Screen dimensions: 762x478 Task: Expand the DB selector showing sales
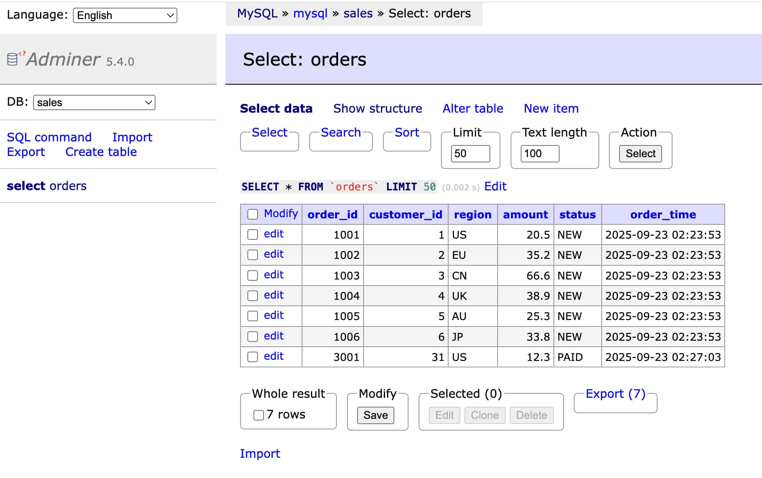(94, 102)
